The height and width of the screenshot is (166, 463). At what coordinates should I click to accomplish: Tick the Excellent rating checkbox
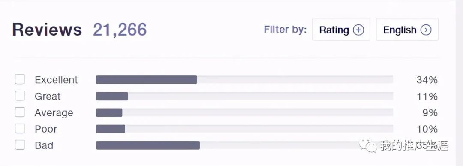click(x=20, y=79)
